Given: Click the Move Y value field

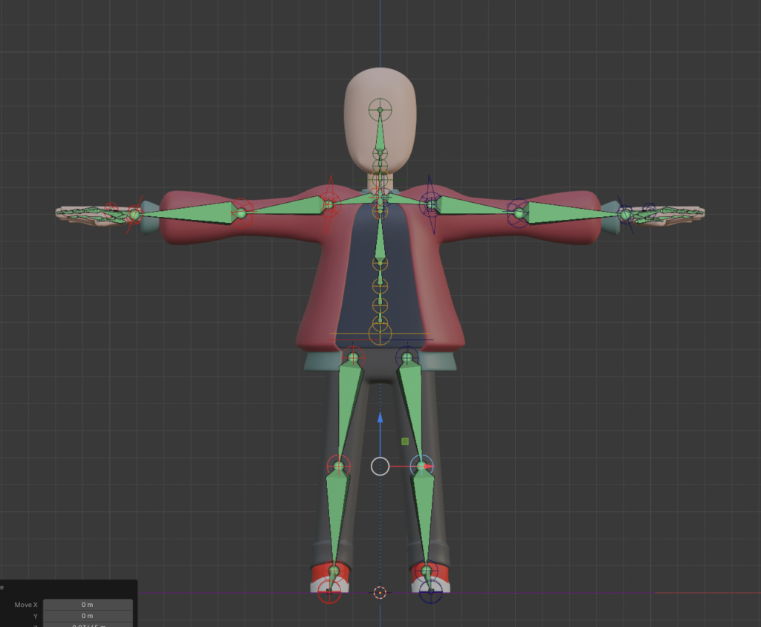Looking at the screenshot, I should click(88, 616).
